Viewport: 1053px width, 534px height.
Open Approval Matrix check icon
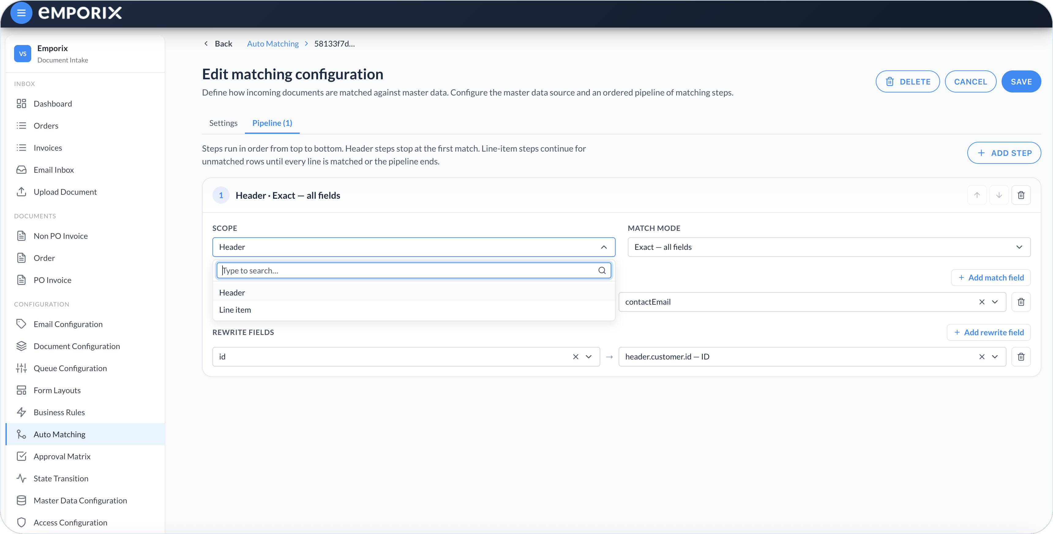[x=21, y=456]
